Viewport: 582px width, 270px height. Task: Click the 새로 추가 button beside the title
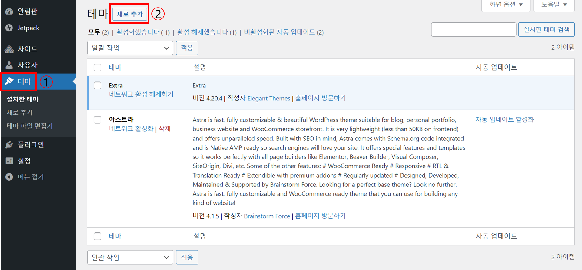[130, 14]
